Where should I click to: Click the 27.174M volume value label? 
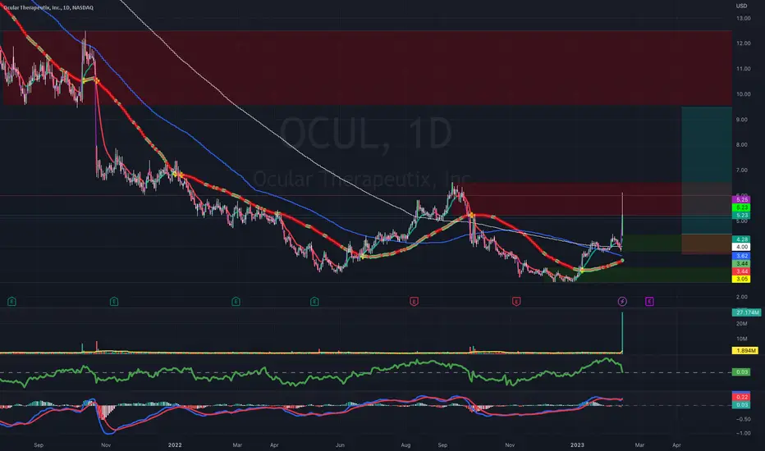click(x=746, y=312)
